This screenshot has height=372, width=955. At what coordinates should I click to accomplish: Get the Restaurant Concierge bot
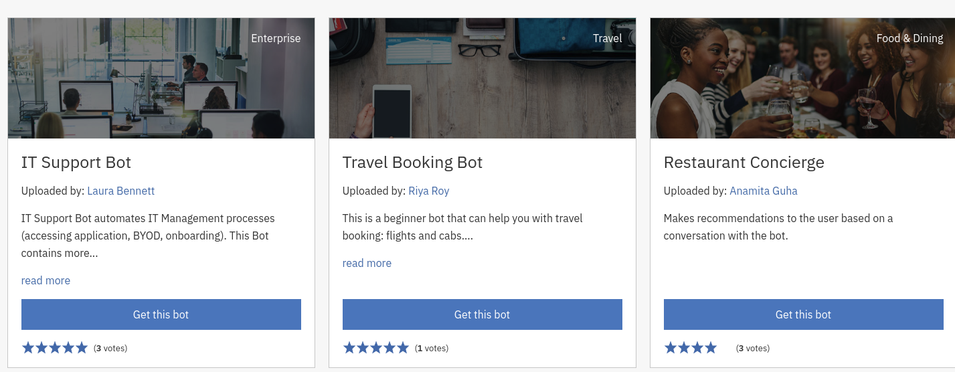click(x=804, y=314)
